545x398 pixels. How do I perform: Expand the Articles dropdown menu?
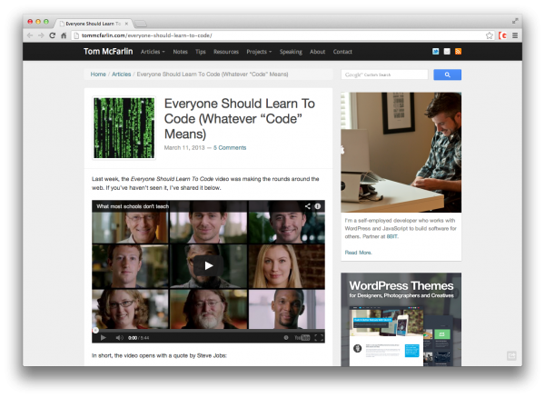[x=153, y=52]
